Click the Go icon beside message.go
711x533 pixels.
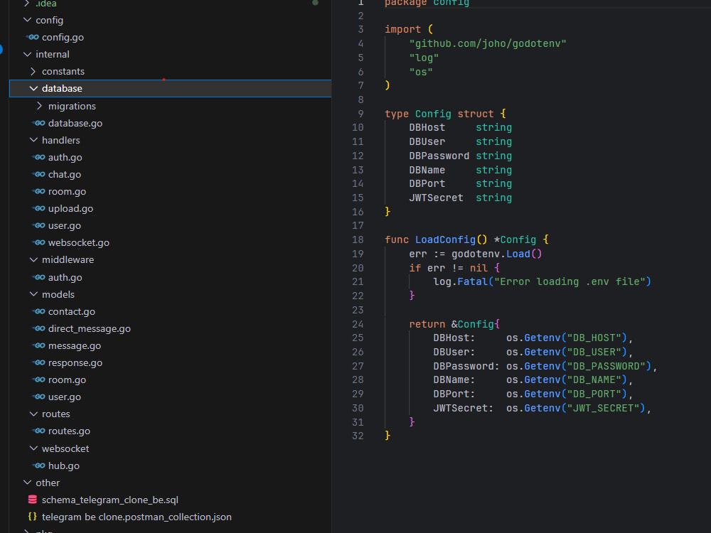pos(39,345)
